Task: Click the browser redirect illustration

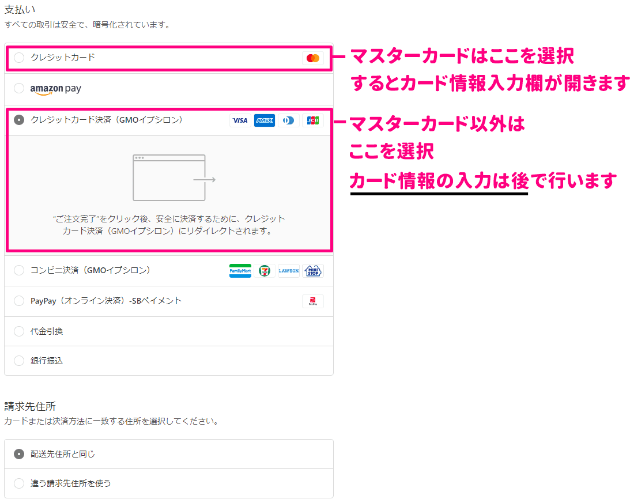Action: pos(174,177)
